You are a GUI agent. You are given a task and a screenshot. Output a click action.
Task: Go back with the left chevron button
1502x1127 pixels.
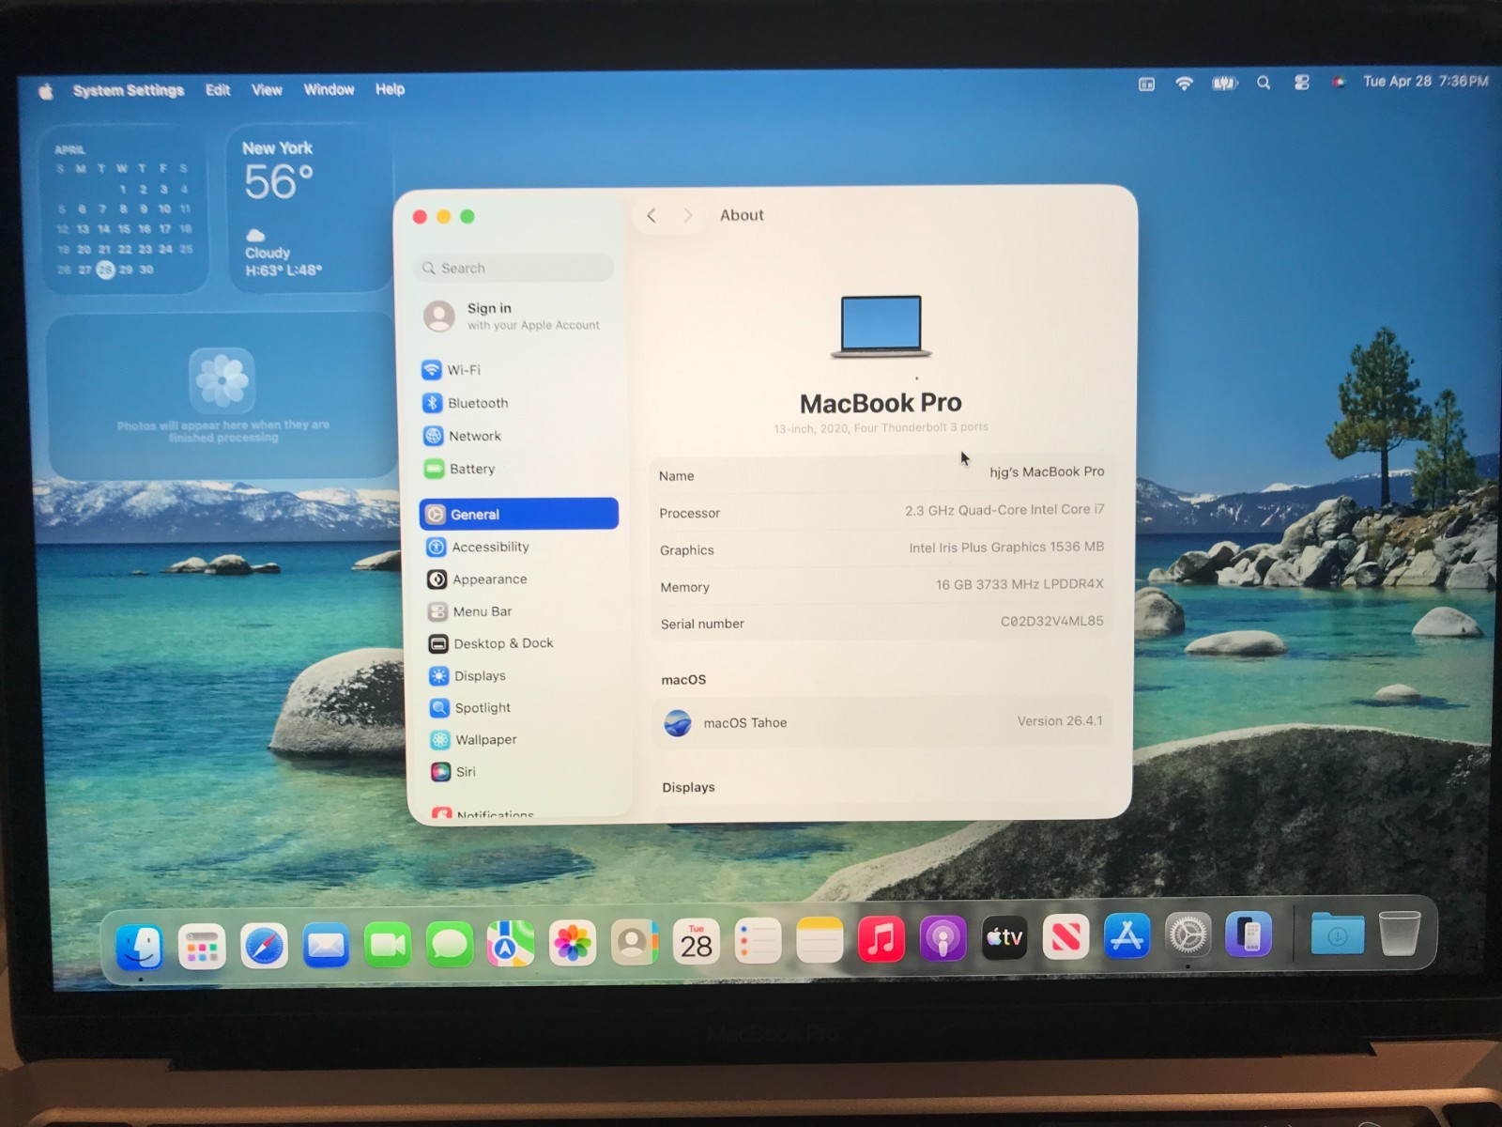click(651, 215)
